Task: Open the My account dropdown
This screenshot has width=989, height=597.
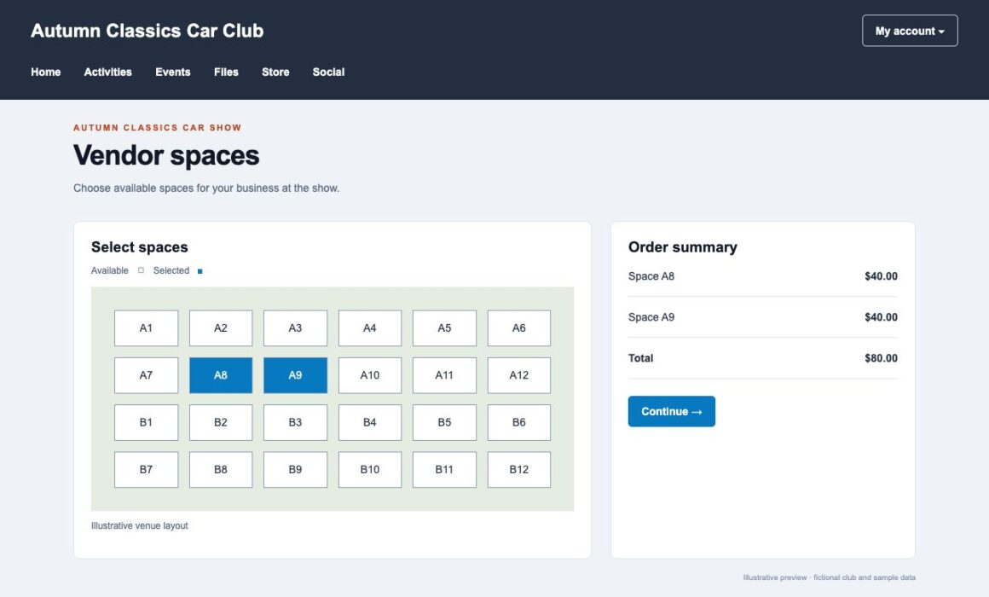Action: click(x=910, y=31)
